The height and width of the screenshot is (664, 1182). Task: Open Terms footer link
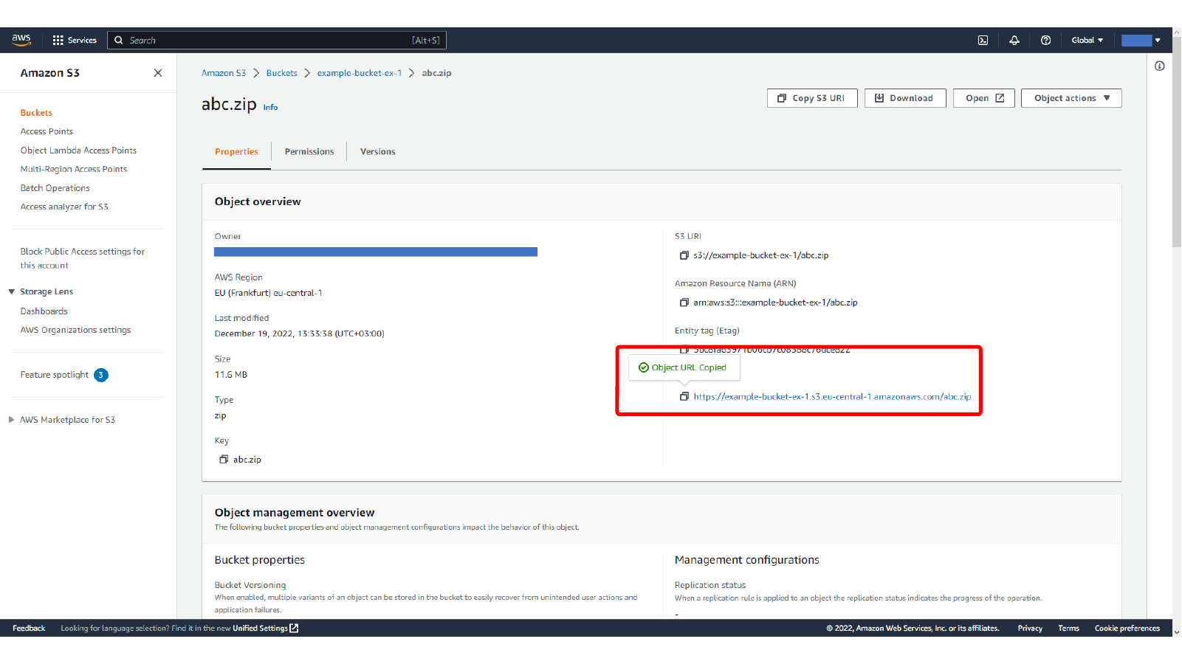coord(1068,629)
